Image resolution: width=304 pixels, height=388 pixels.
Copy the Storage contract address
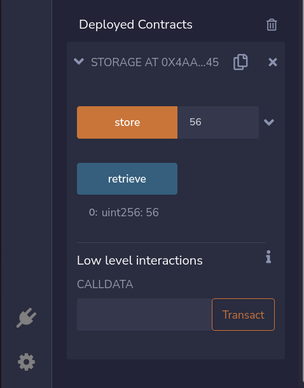(x=240, y=62)
